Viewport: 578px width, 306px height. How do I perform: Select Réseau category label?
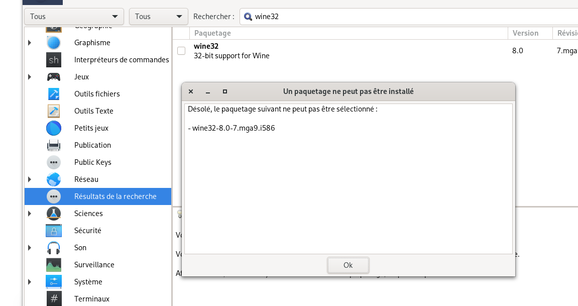pos(86,179)
